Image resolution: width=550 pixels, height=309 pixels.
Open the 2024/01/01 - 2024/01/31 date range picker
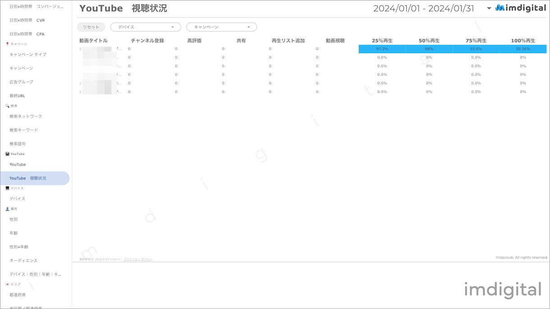pyautogui.click(x=432, y=8)
